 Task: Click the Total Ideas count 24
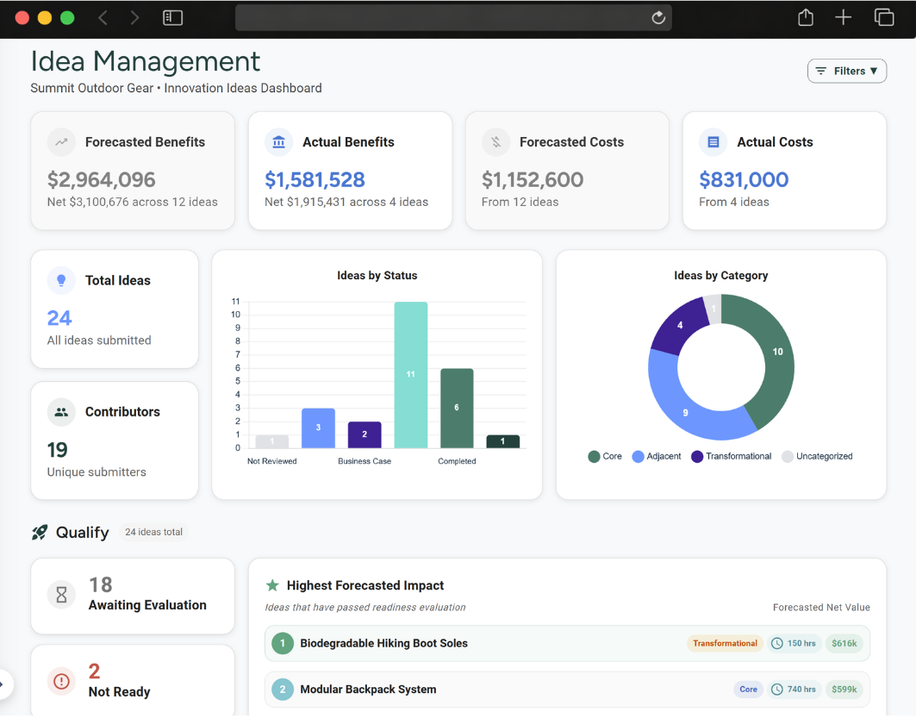[x=59, y=318]
